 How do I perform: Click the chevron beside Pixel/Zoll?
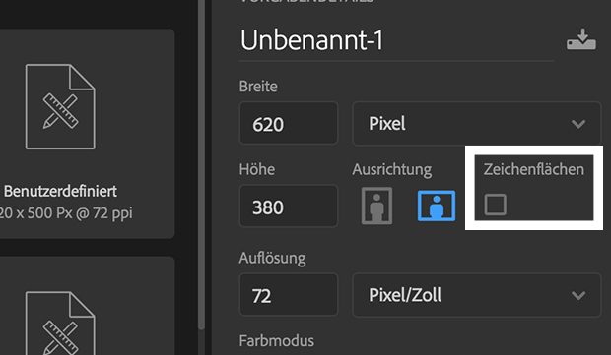click(578, 296)
